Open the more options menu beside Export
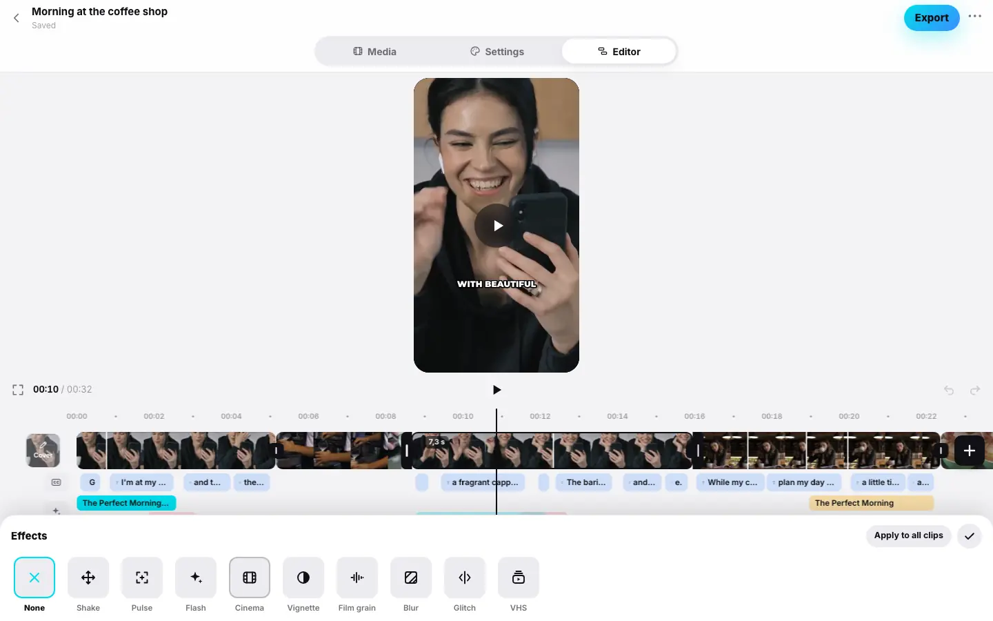The image size is (993, 621). click(974, 17)
